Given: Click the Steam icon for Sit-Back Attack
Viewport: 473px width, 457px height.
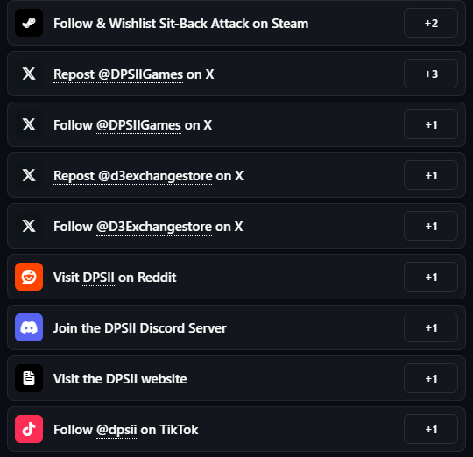Looking at the screenshot, I should [x=29, y=23].
